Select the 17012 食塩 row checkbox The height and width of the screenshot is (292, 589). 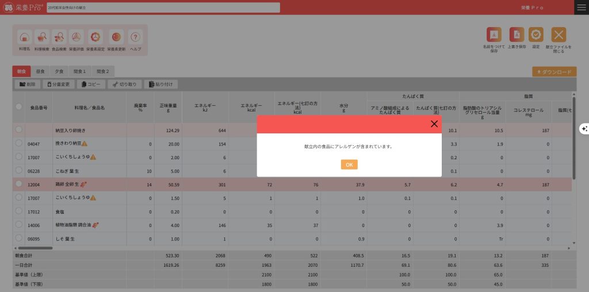(19, 210)
